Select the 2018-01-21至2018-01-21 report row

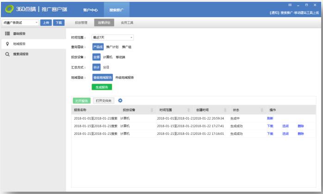click(162, 133)
